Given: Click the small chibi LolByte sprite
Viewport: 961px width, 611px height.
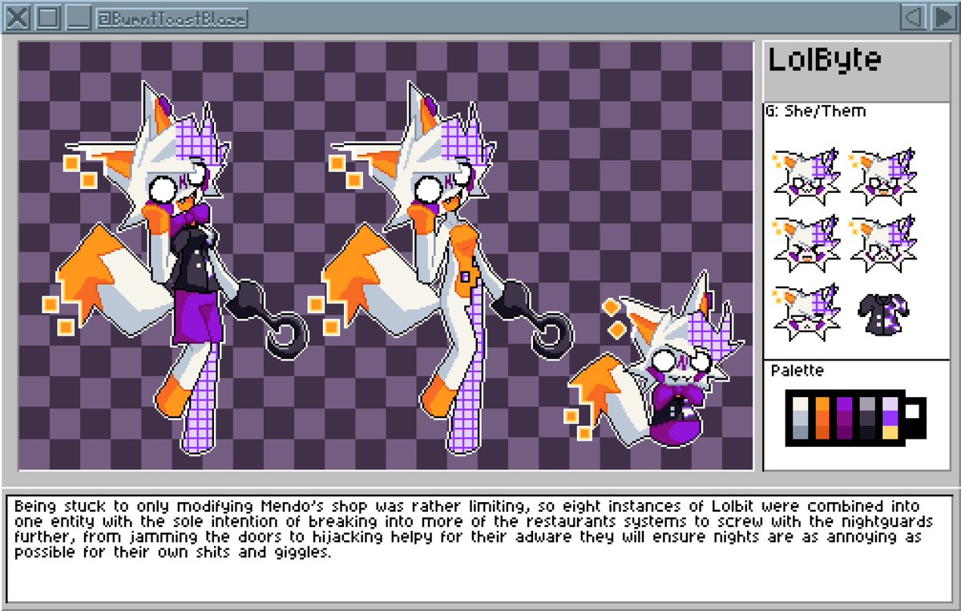Looking at the screenshot, I should pyautogui.click(x=656, y=361).
